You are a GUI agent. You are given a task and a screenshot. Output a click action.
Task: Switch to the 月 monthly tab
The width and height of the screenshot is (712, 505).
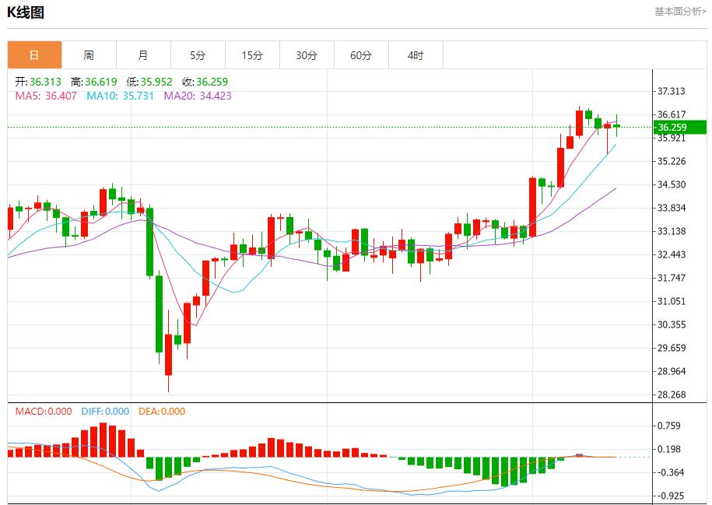click(143, 55)
